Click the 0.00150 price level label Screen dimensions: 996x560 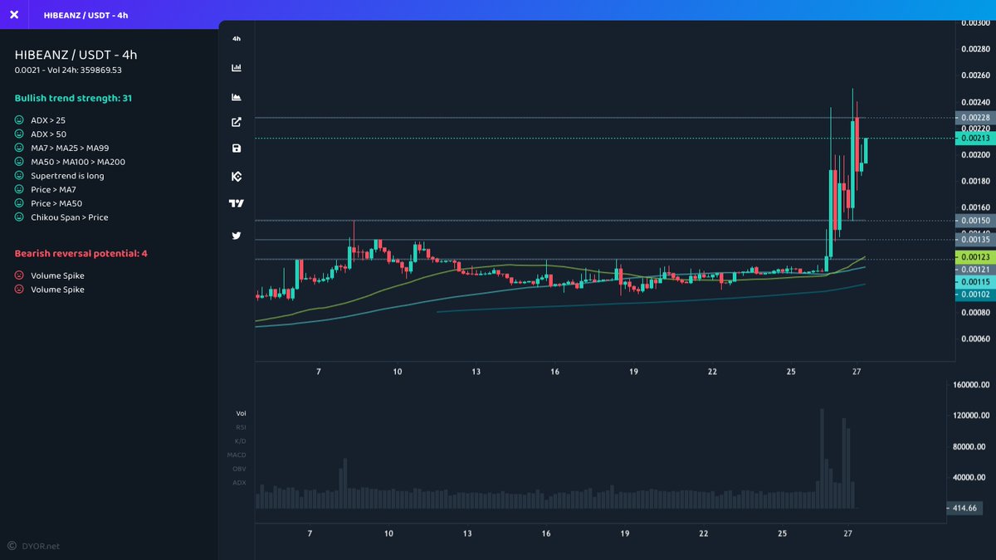tap(974, 221)
